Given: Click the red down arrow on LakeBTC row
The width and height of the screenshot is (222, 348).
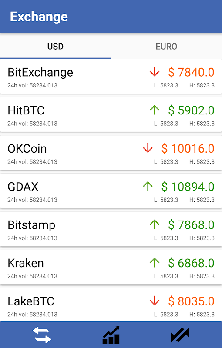Looking at the screenshot, I should [x=155, y=301].
